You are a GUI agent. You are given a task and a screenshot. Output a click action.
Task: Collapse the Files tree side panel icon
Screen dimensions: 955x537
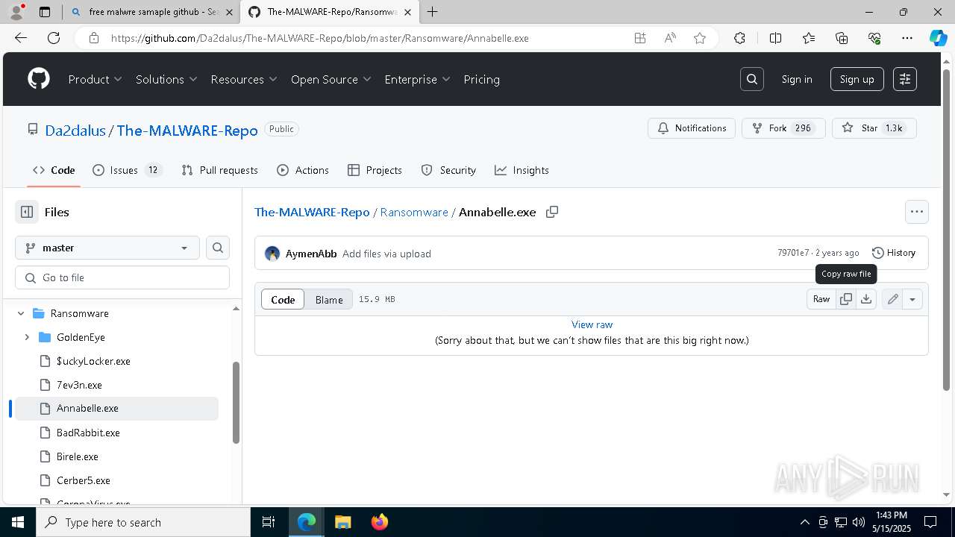pos(27,212)
